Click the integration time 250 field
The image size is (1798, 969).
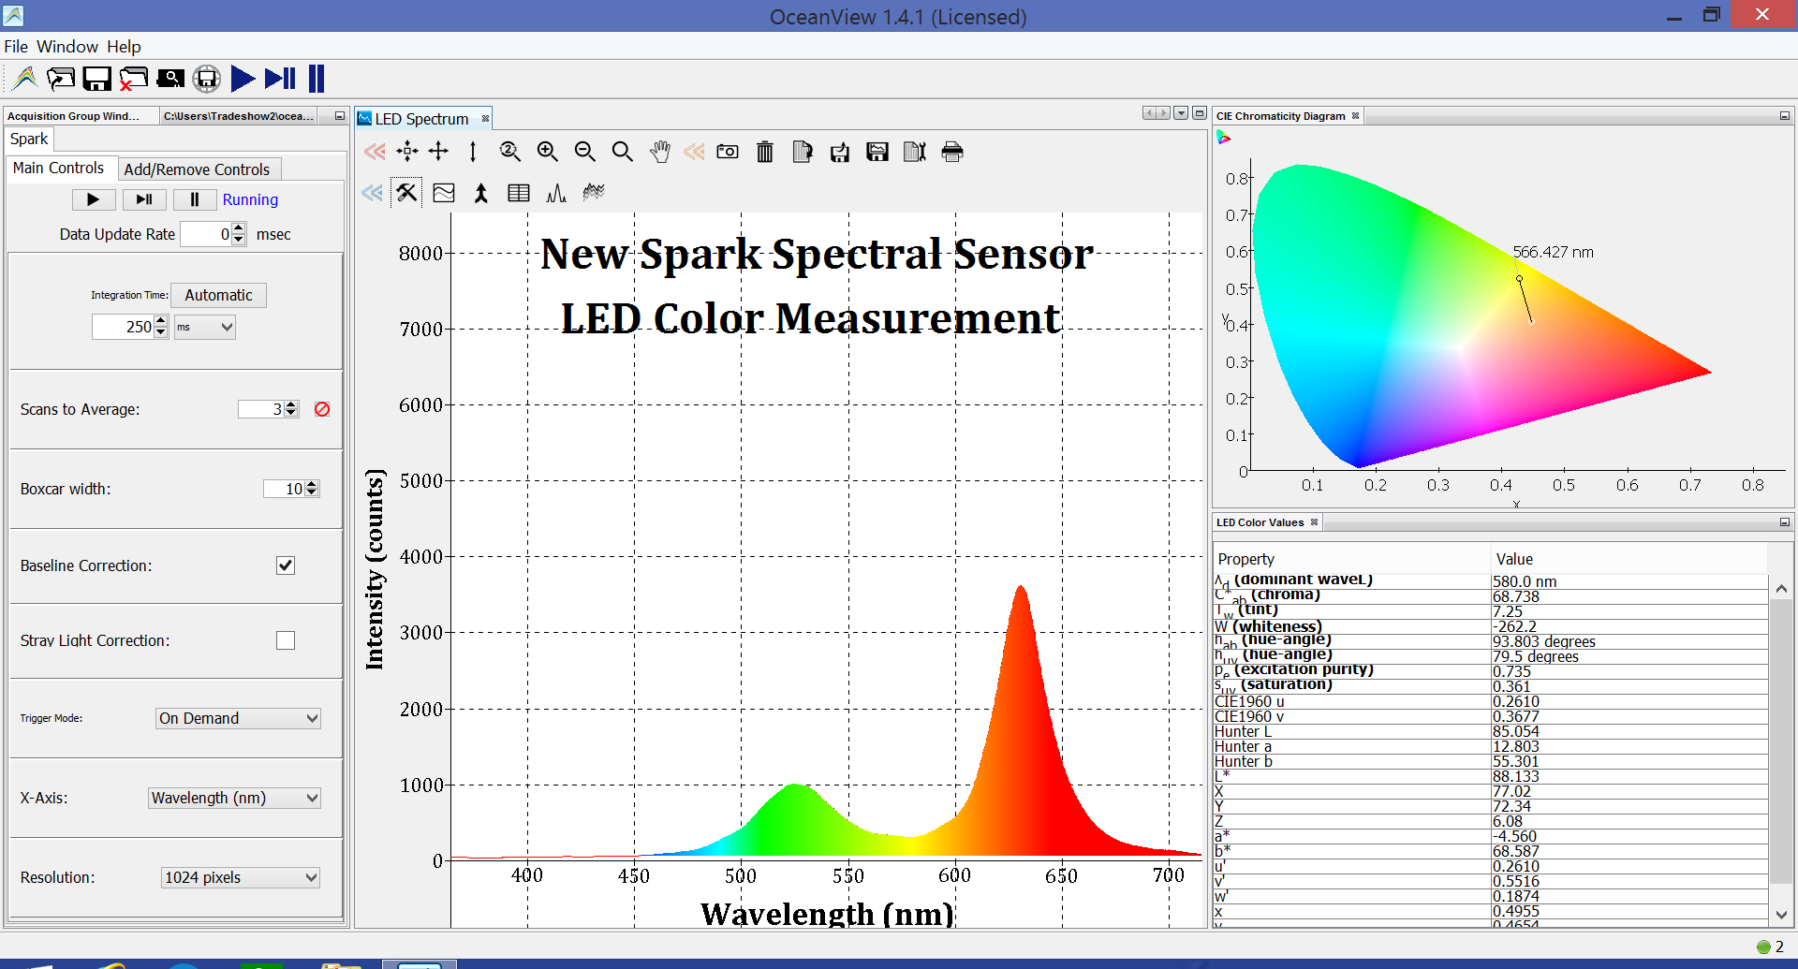[x=123, y=327]
